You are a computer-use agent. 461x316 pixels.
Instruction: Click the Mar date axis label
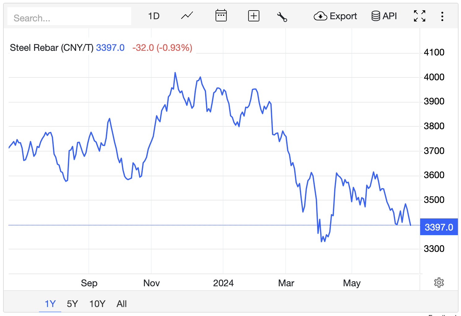pos(286,283)
